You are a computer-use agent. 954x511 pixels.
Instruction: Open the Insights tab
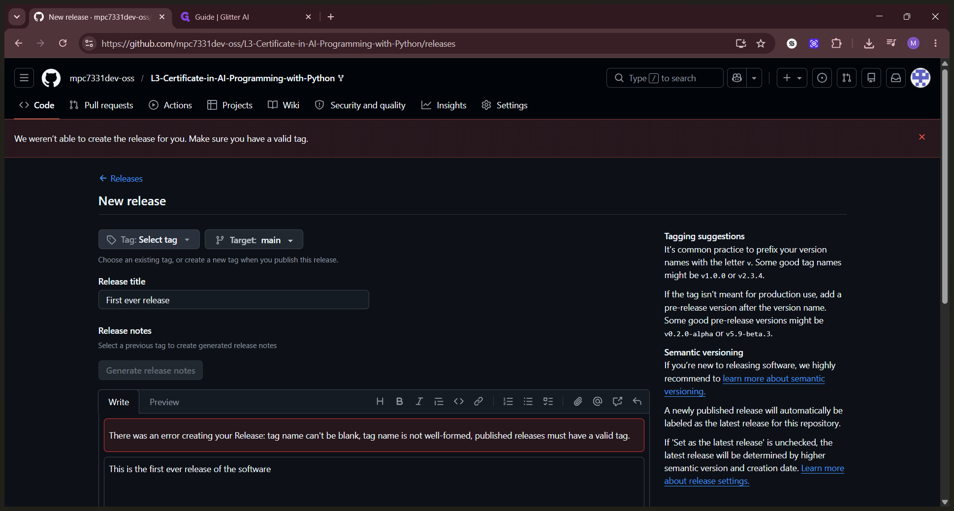click(x=444, y=105)
